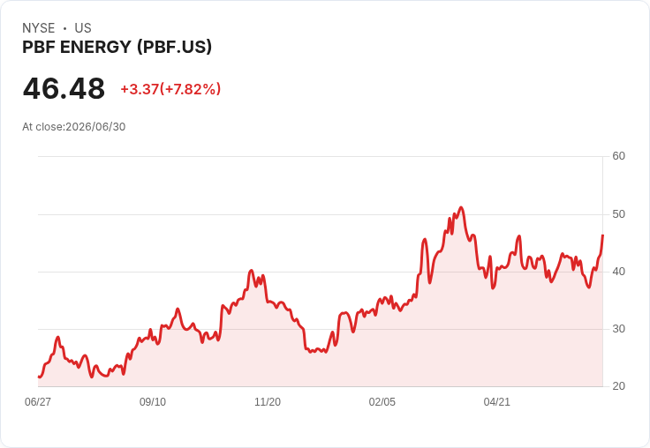Select the 06/27 date label on x-axis
The height and width of the screenshot is (448, 650).
(38, 402)
